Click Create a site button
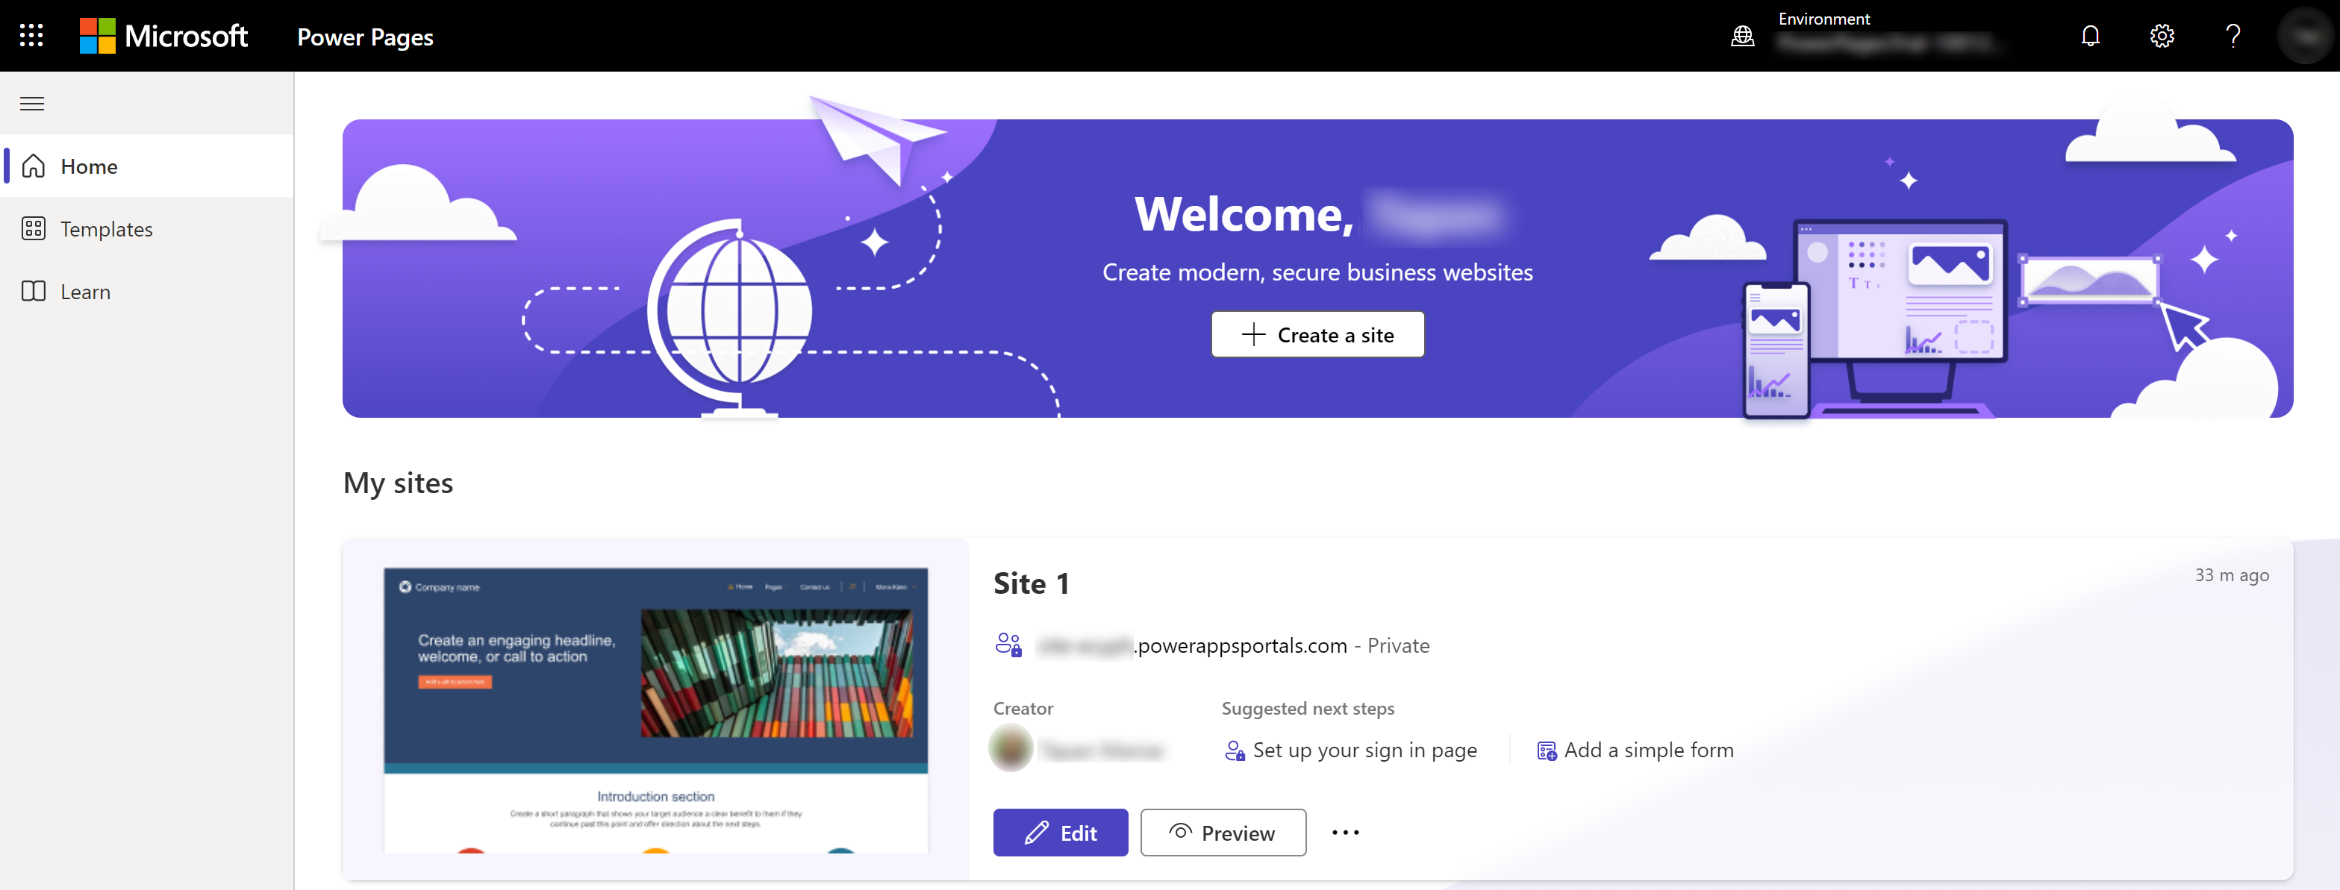Image resolution: width=2340 pixels, height=890 pixels. point(1317,334)
